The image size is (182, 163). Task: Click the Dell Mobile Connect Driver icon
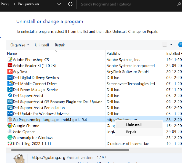[10, 83]
